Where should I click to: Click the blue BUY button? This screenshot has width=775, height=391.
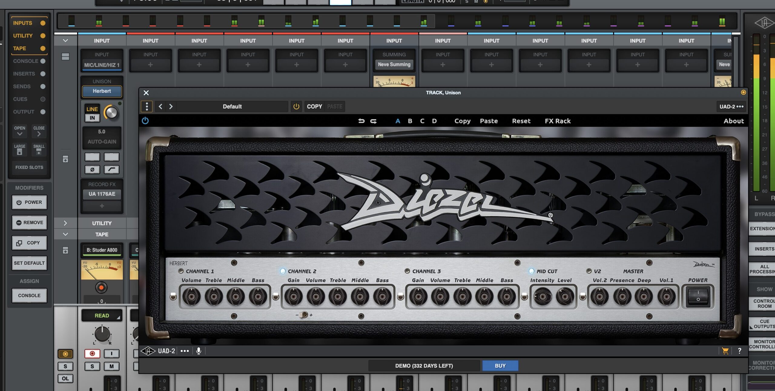500,366
